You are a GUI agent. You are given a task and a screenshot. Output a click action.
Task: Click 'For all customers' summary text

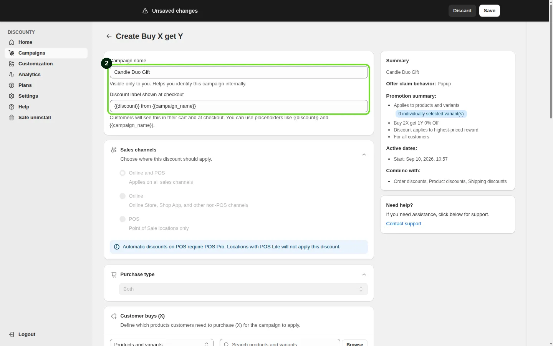click(411, 137)
